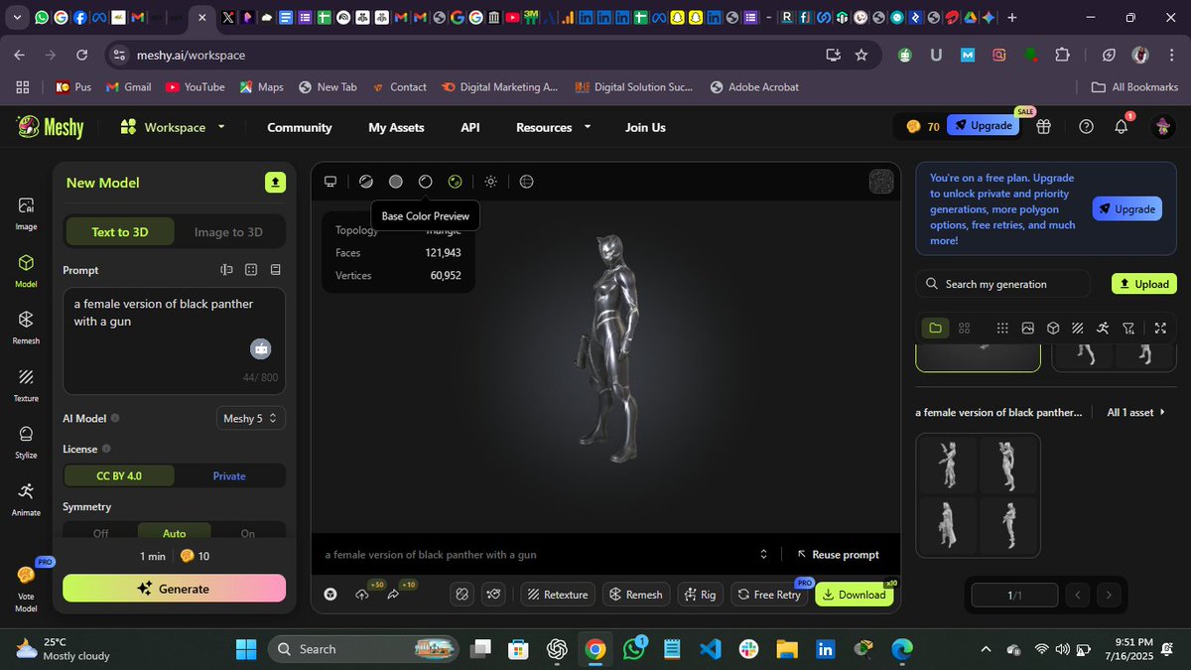
Task: Open the notifications bell icon
Action: pos(1122,126)
